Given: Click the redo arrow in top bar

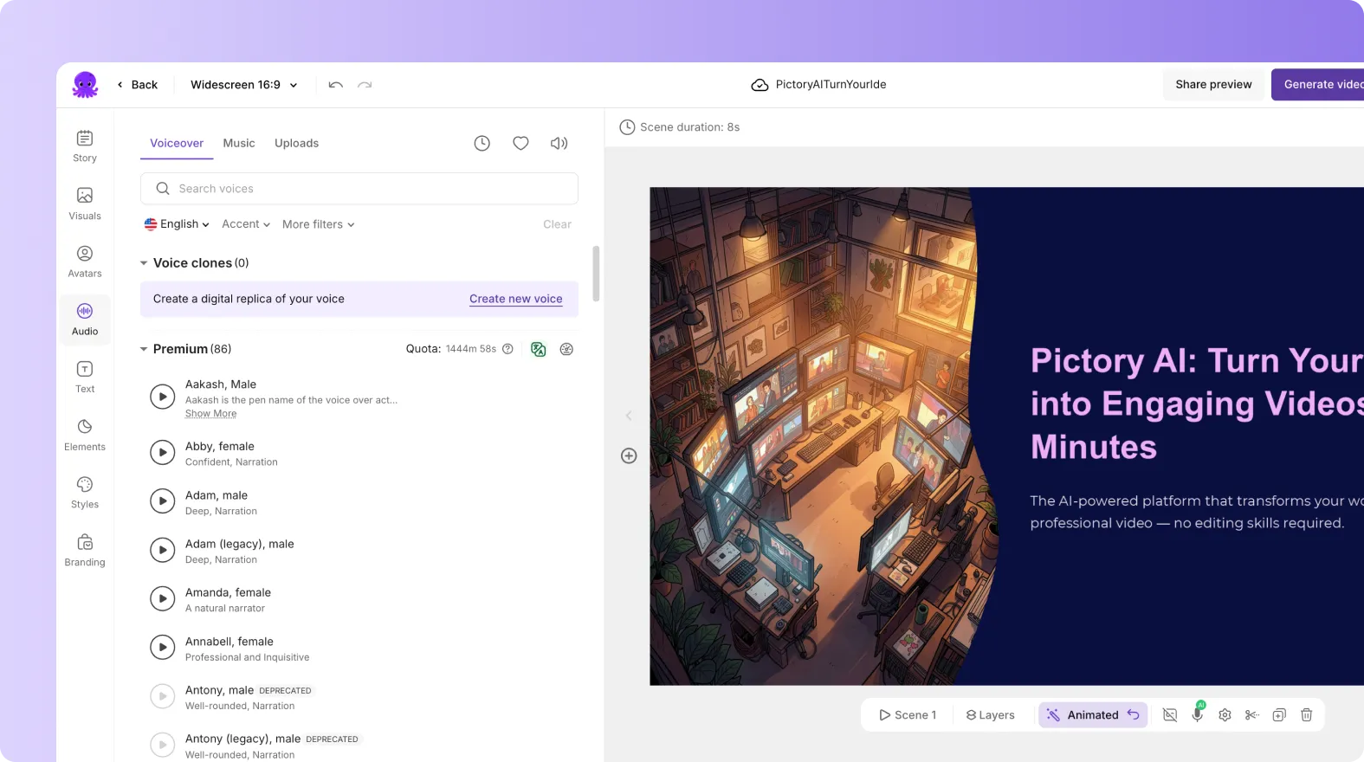Looking at the screenshot, I should point(365,85).
